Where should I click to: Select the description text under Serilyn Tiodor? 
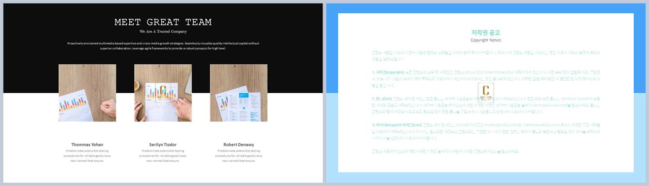[x=163, y=156]
